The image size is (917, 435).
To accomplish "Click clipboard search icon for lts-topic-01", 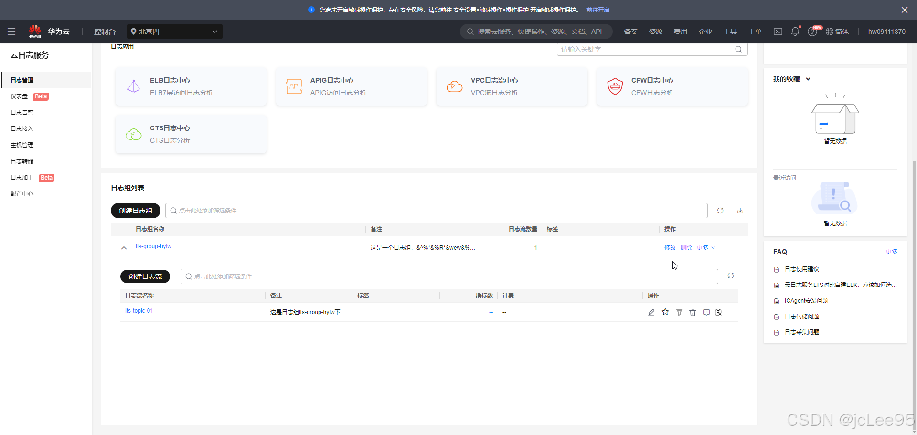I will click(718, 312).
